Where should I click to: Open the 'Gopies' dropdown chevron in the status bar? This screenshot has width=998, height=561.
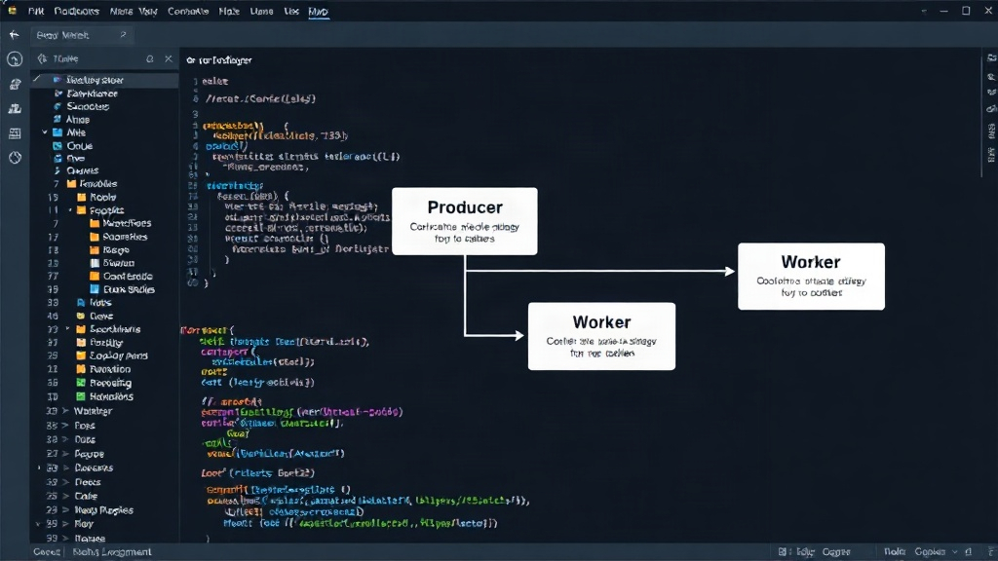954,551
